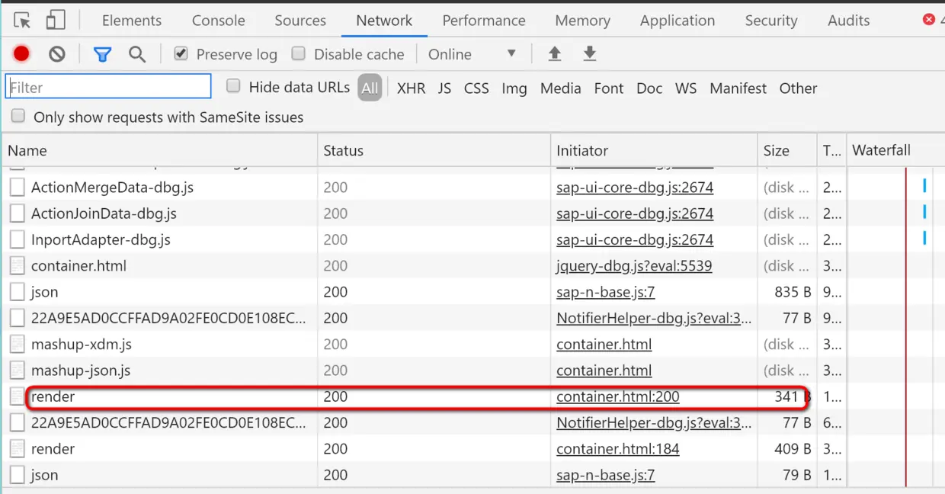Uncheck the Preserve log checkbox
Image resolution: width=945 pixels, height=494 pixels.
point(181,53)
